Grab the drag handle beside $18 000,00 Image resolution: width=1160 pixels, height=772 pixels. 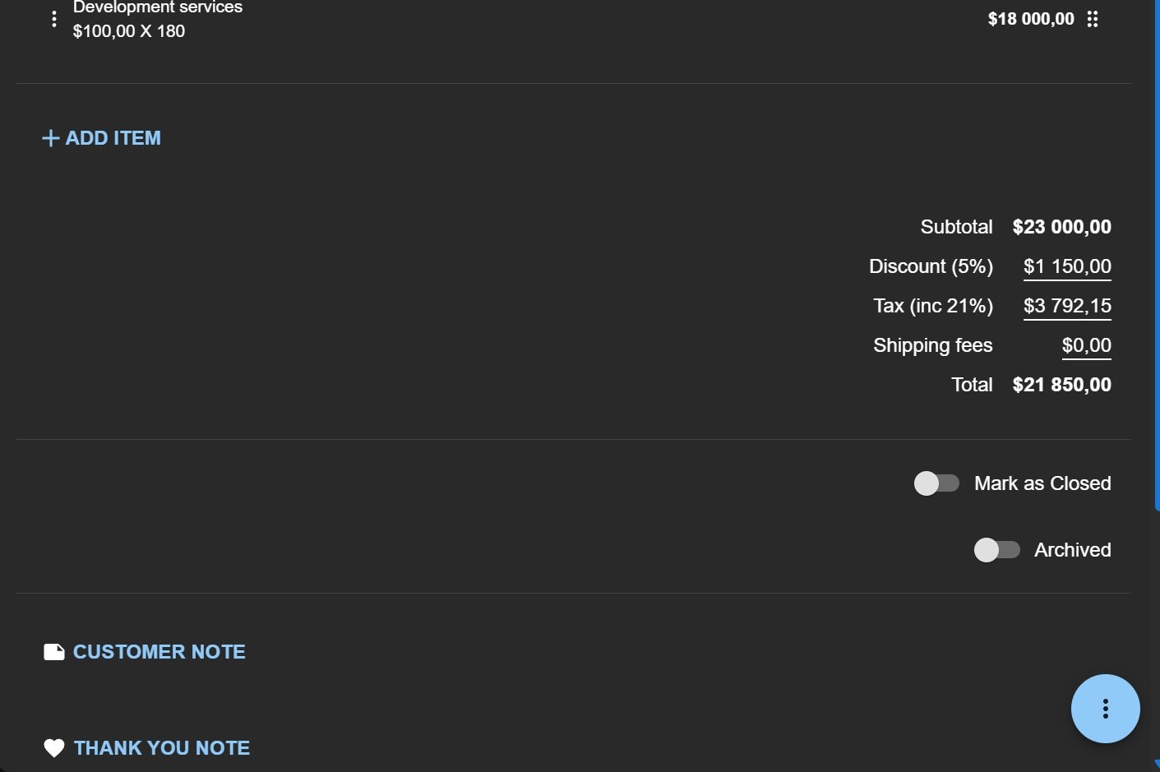[1093, 19]
